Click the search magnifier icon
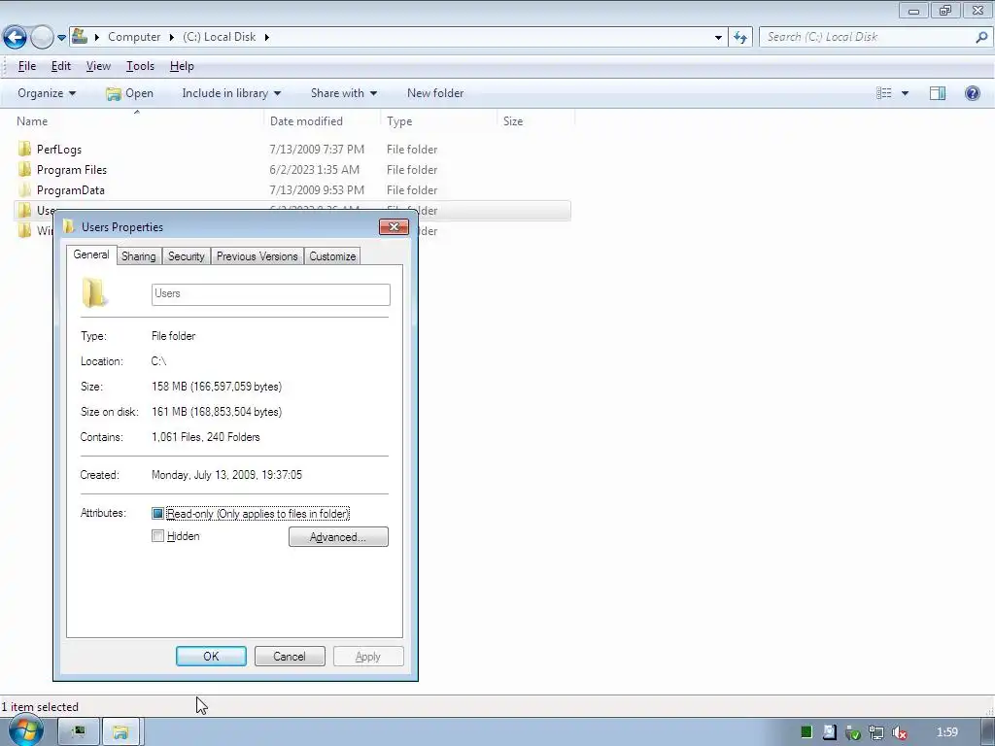 point(981,37)
